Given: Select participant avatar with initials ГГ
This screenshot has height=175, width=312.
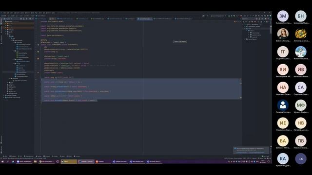Looking at the screenshot, I should [283, 52].
